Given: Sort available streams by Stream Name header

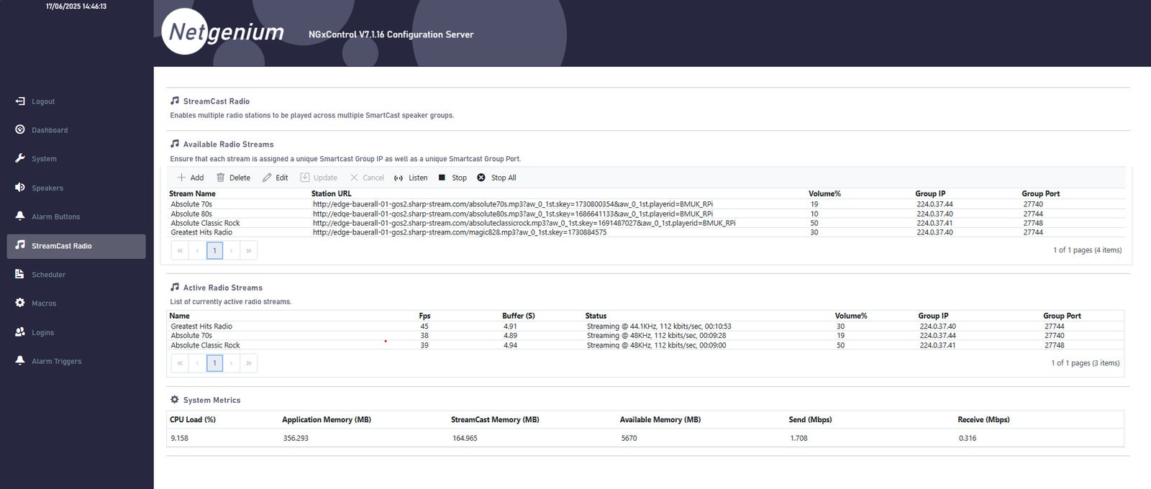Looking at the screenshot, I should (x=192, y=193).
